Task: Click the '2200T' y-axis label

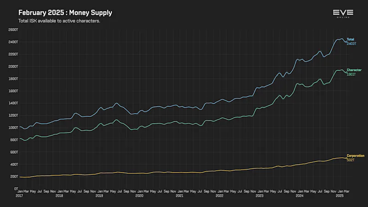Action: pos(13,54)
